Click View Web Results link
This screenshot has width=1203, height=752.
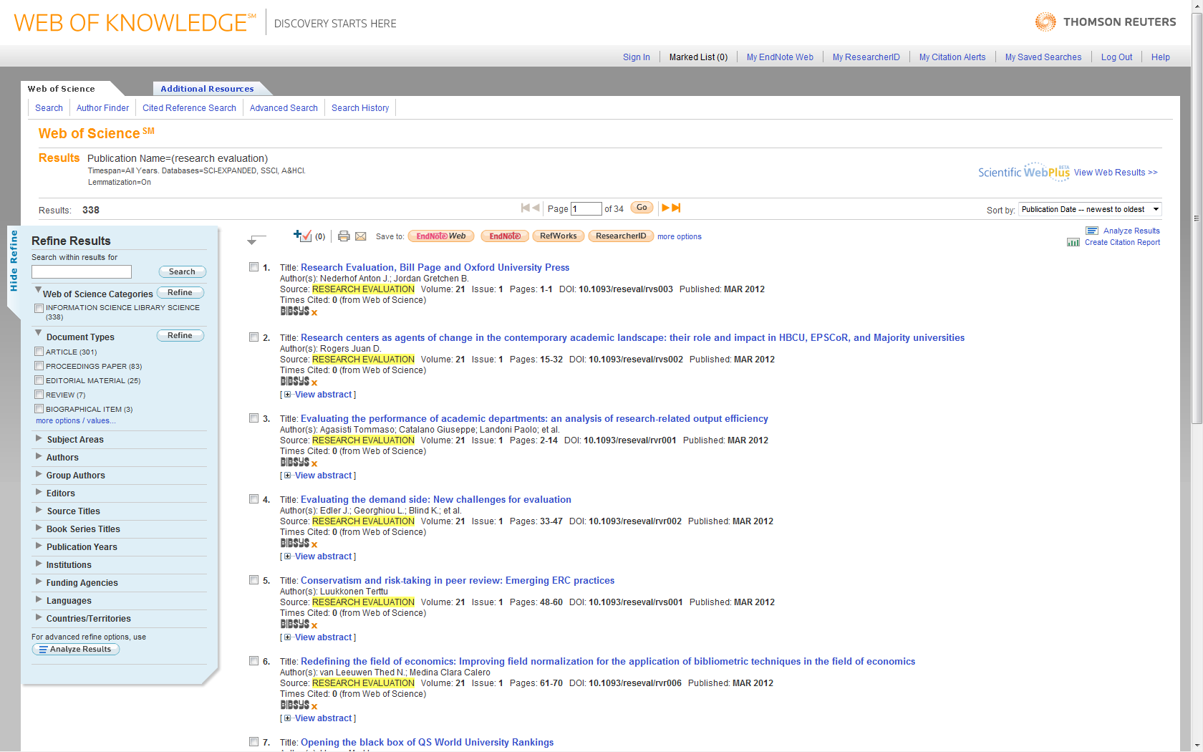(x=1116, y=173)
